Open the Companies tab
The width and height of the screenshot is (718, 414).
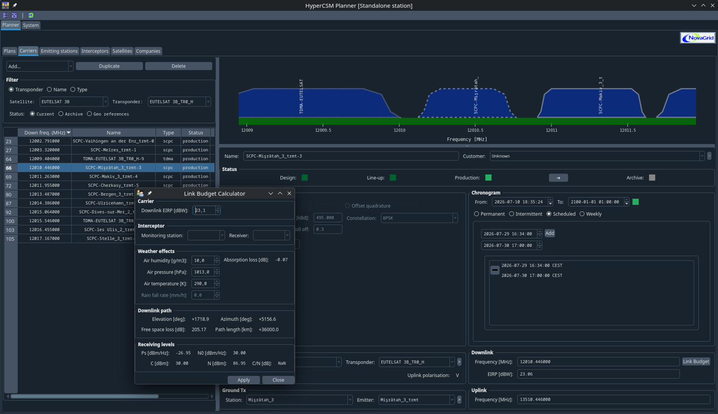coord(148,51)
